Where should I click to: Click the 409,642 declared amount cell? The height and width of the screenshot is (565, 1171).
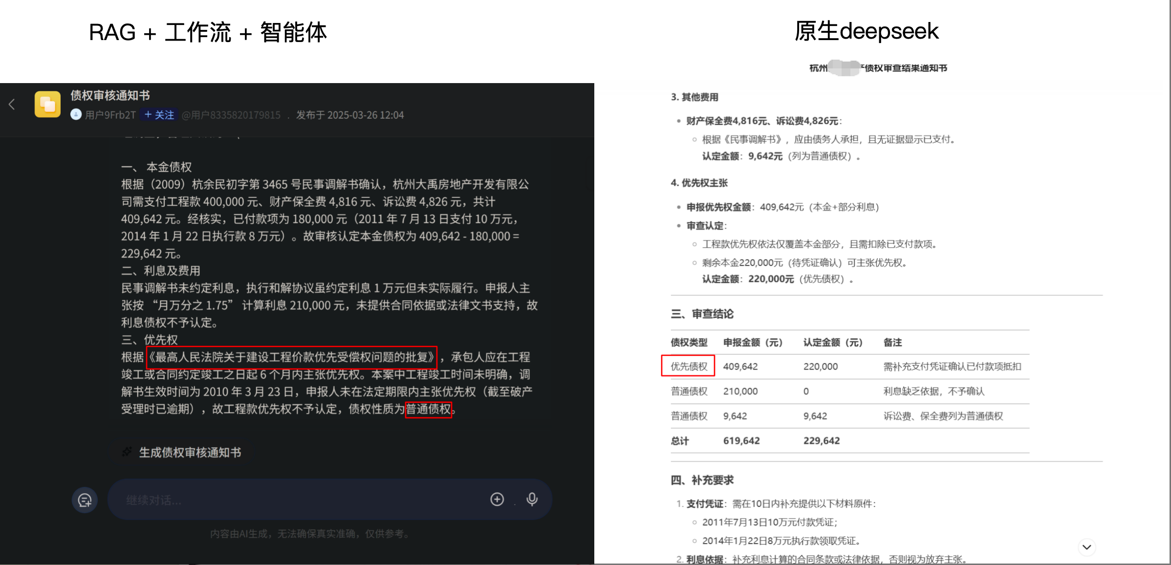click(x=740, y=367)
